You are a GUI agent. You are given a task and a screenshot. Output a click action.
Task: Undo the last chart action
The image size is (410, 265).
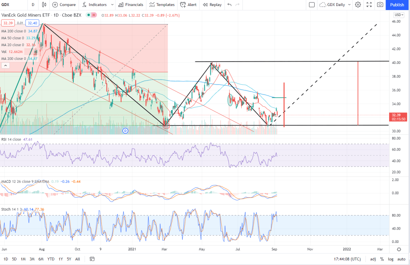(229, 5)
